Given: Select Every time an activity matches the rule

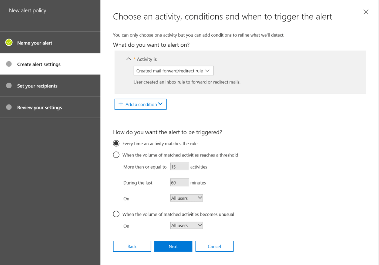Looking at the screenshot, I should click(116, 143).
